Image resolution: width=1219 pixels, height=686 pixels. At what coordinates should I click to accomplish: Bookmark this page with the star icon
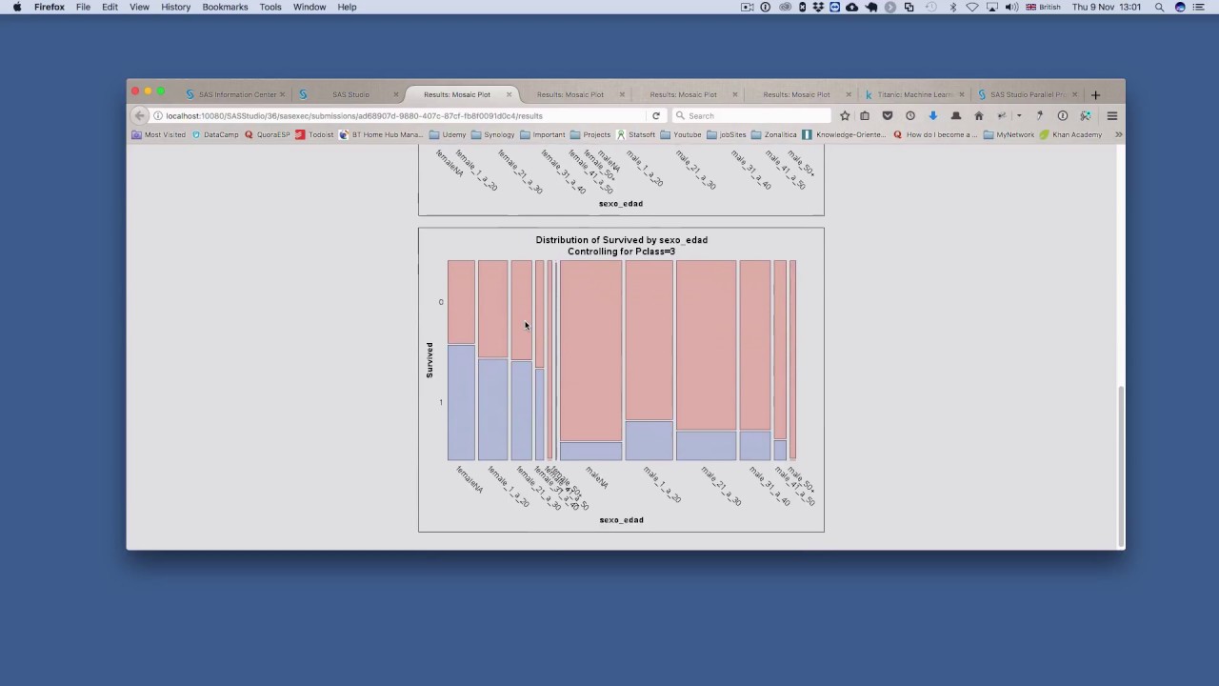[845, 115]
